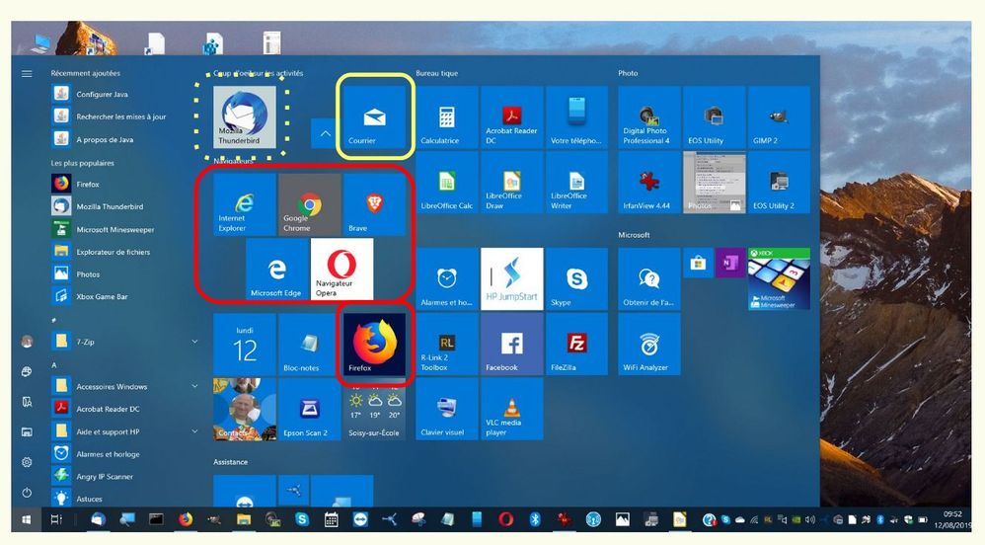The width and height of the screenshot is (985, 545).
Task: Launch the HP JumpStart tile
Action: pos(511,278)
